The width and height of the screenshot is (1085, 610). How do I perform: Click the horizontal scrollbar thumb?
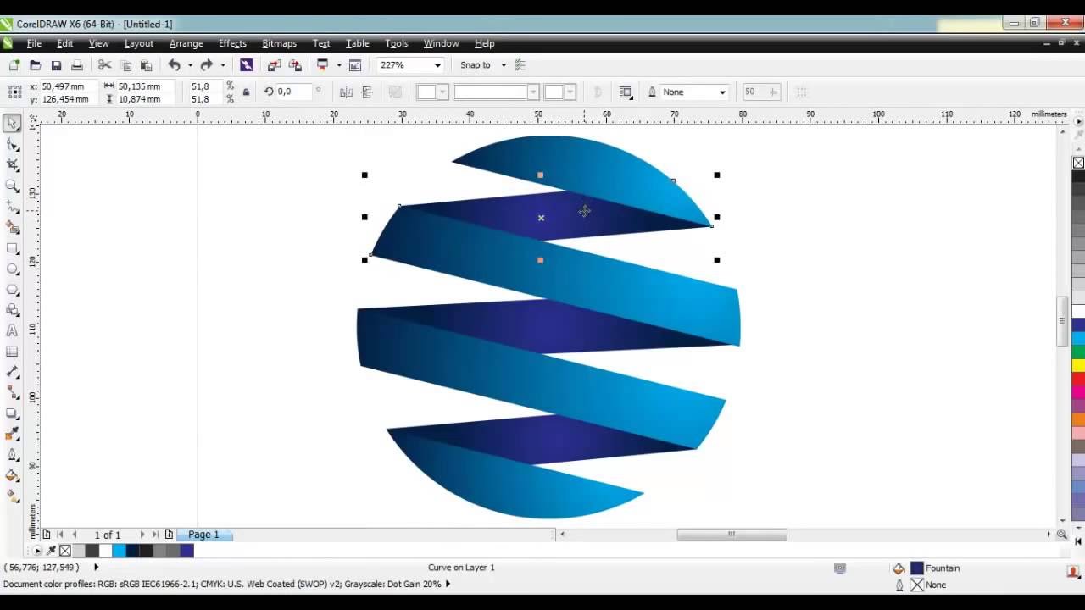[732, 535]
